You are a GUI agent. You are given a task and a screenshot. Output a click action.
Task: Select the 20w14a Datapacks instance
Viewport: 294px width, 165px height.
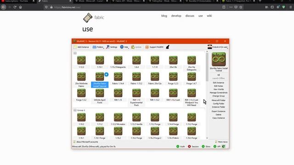pyautogui.click(x=192, y=63)
